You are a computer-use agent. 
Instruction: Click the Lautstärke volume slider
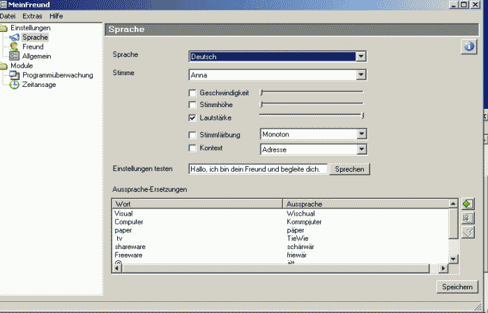click(x=311, y=115)
